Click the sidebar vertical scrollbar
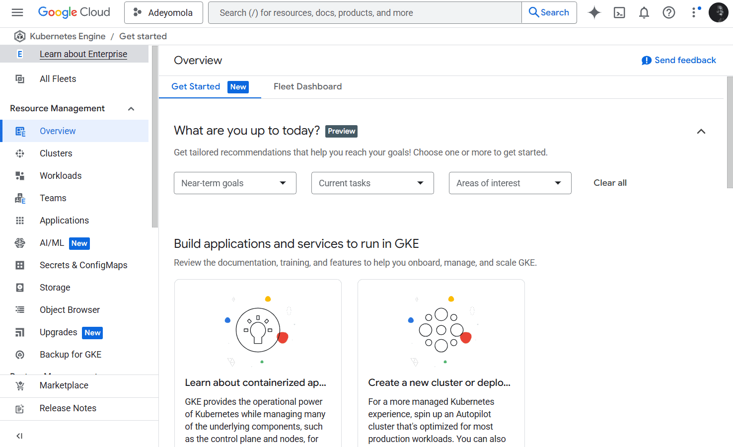This screenshot has height=447, width=733. (x=155, y=137)
